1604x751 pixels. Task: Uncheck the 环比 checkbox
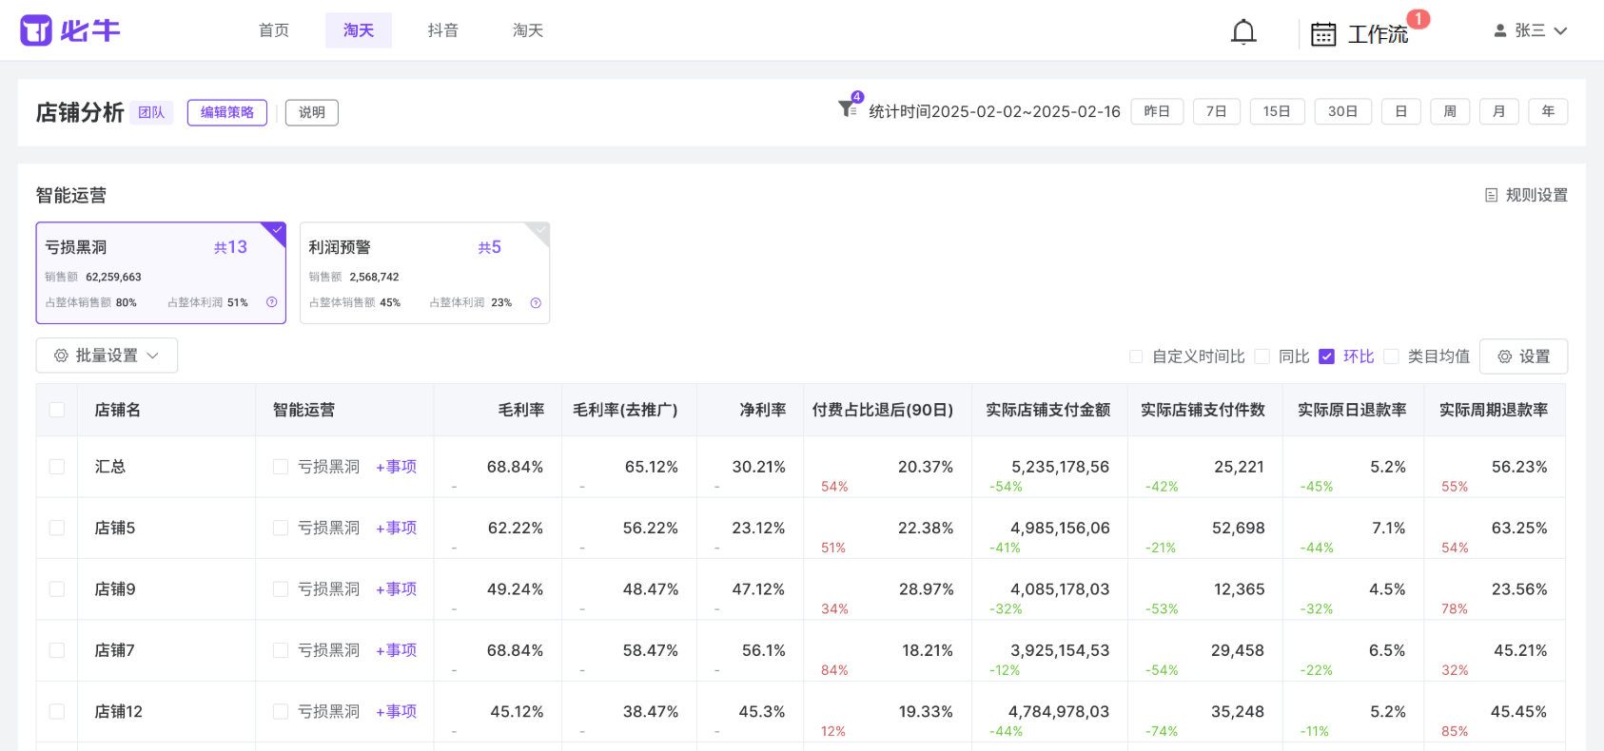pyautogui.click(x=1327, y=356)
